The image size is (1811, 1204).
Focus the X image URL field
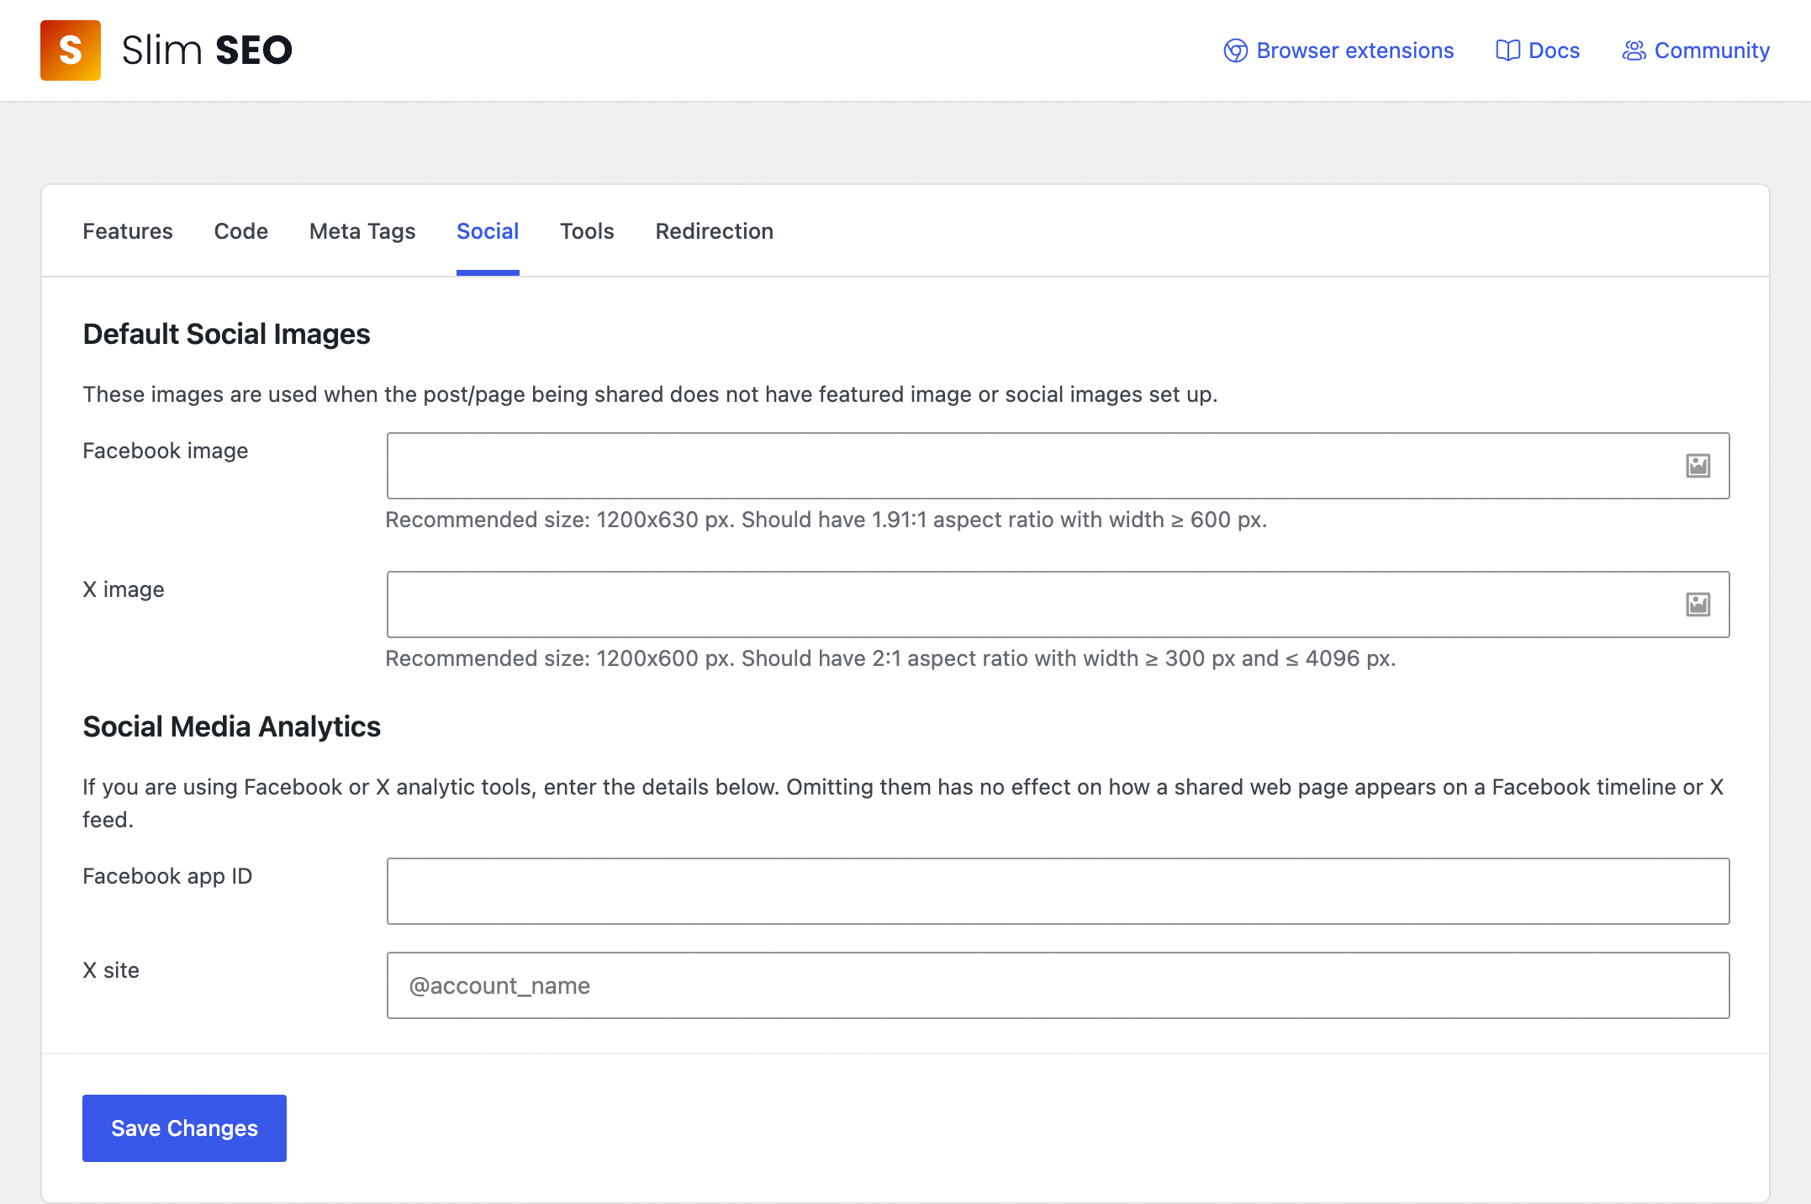point(1058,605)
